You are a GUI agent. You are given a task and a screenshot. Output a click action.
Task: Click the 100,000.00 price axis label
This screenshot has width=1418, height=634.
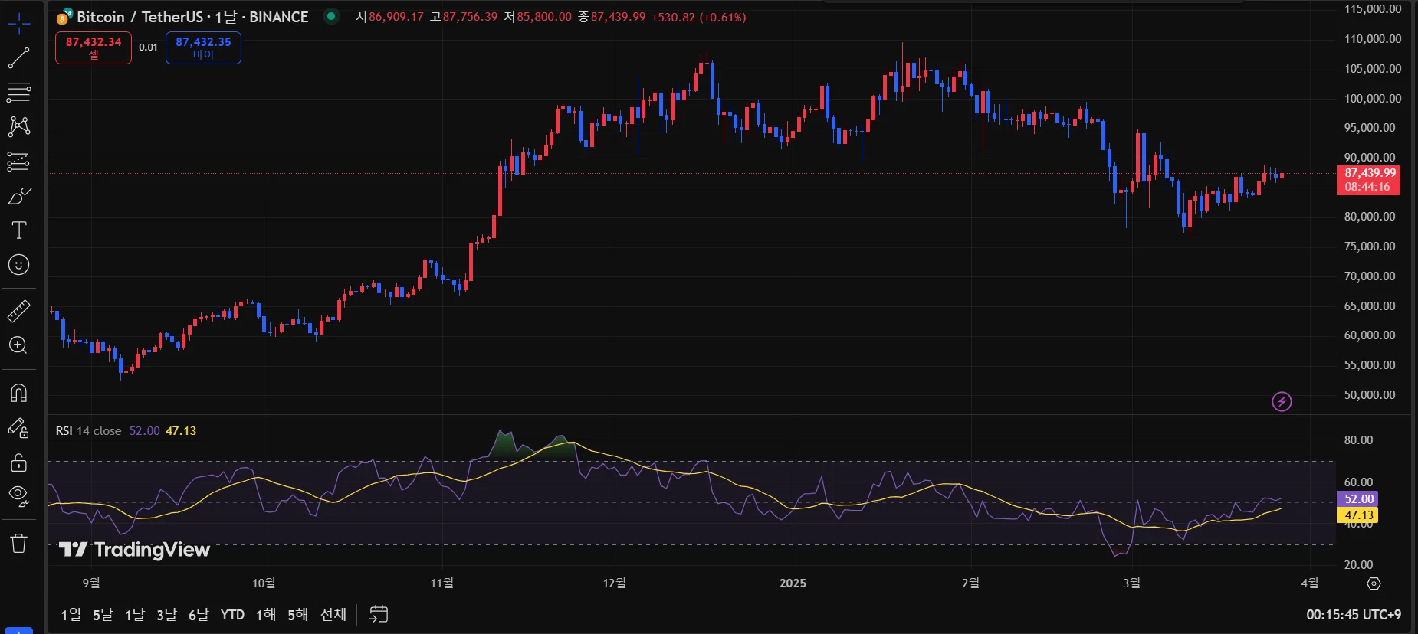(x=1373, y=98)
